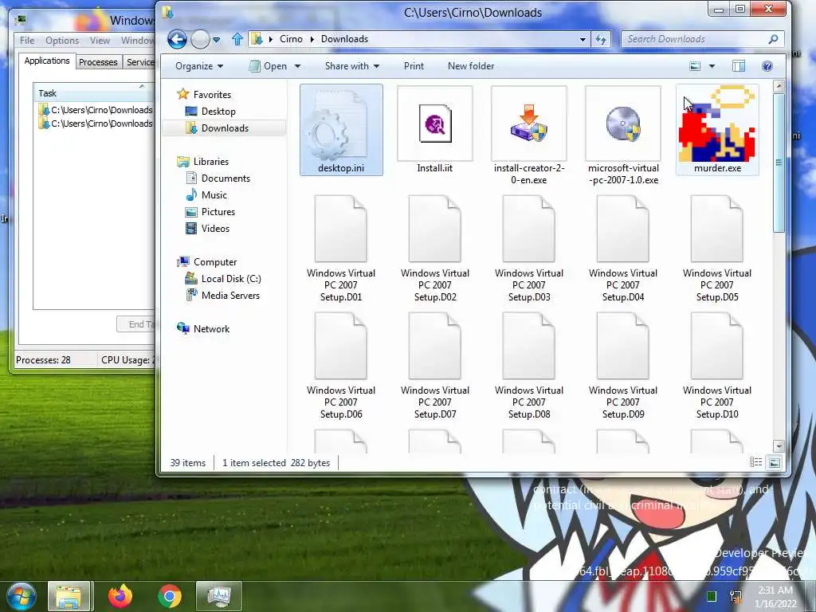Open the Options menu in Task Manager

point(62,40)
